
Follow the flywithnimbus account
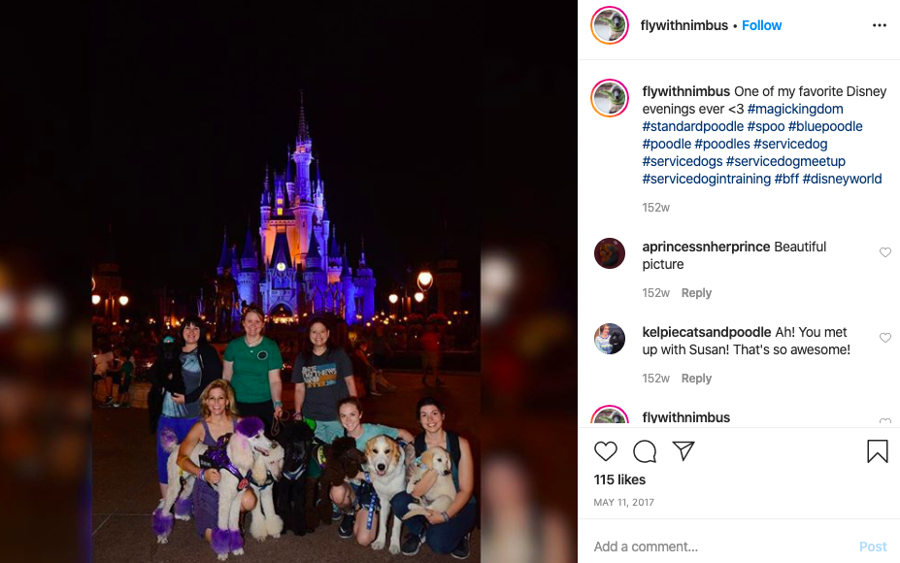coord(762,25)
